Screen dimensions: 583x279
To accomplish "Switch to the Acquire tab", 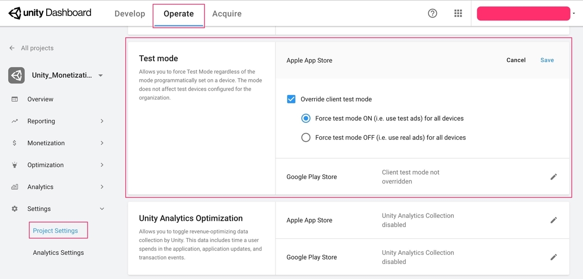I will click(x=227, y=14).
